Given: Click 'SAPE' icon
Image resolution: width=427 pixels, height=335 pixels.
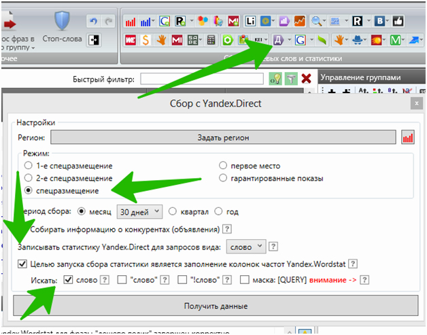Looking at the screenshot, I should pyautogui.click(x=193, y=40).
